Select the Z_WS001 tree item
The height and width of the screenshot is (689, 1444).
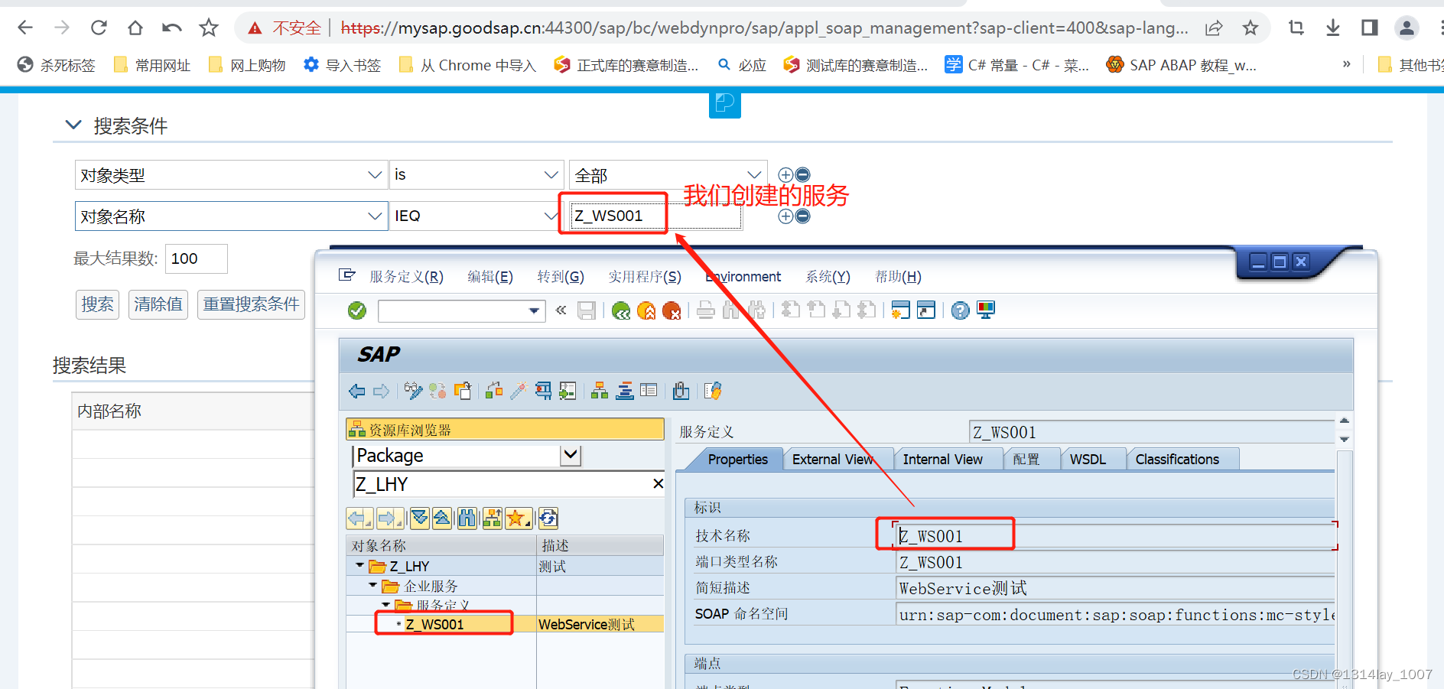(x=434, y=625)
